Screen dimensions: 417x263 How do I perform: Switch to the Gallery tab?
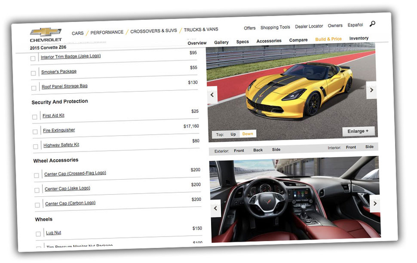pyautogui.click(x=222, y=42)
